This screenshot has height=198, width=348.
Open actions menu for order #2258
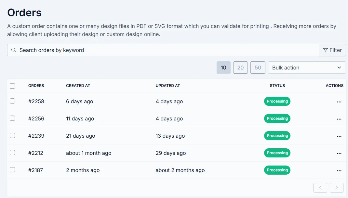pyautogui.click(x=339, y=102)
